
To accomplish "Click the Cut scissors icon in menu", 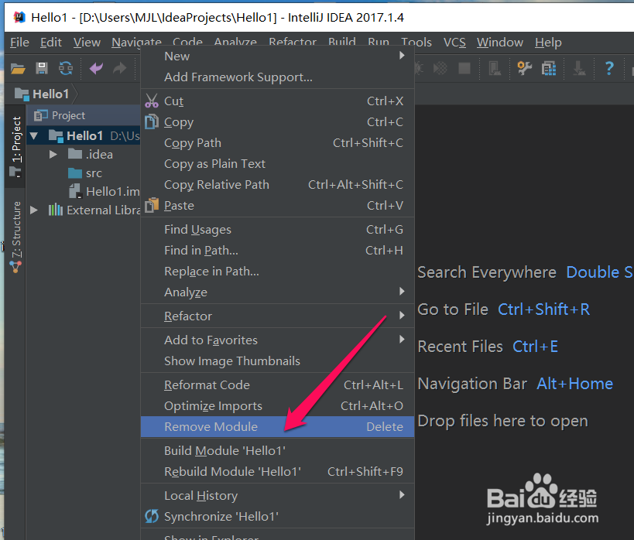I will 152,101.
